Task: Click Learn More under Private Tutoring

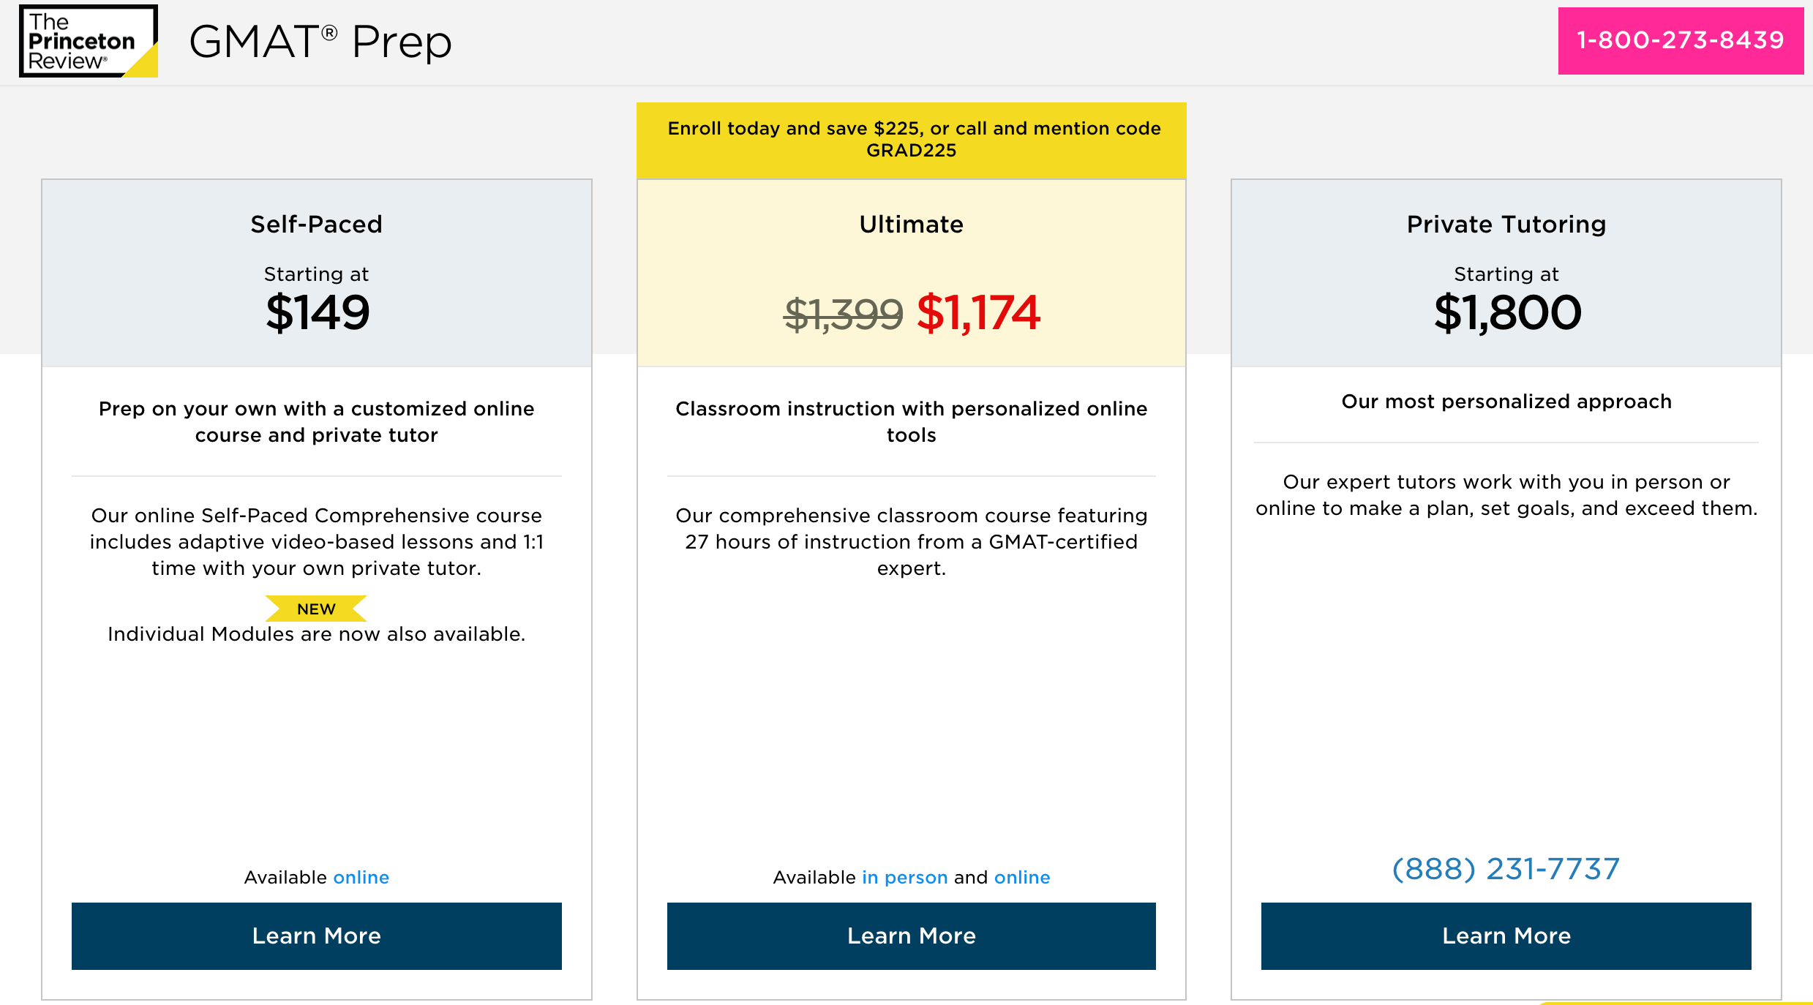Action: point(1506,936)
